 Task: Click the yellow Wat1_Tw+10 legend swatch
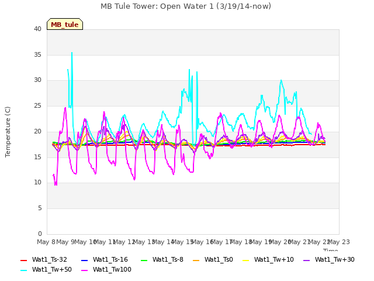click(245, 260)
